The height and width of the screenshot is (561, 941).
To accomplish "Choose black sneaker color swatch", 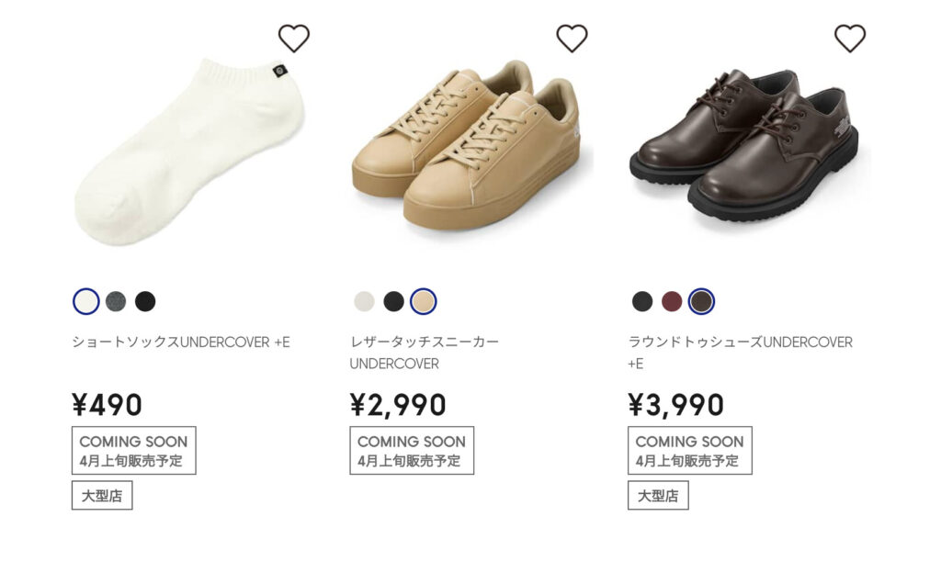I will [x=393, y=301].
